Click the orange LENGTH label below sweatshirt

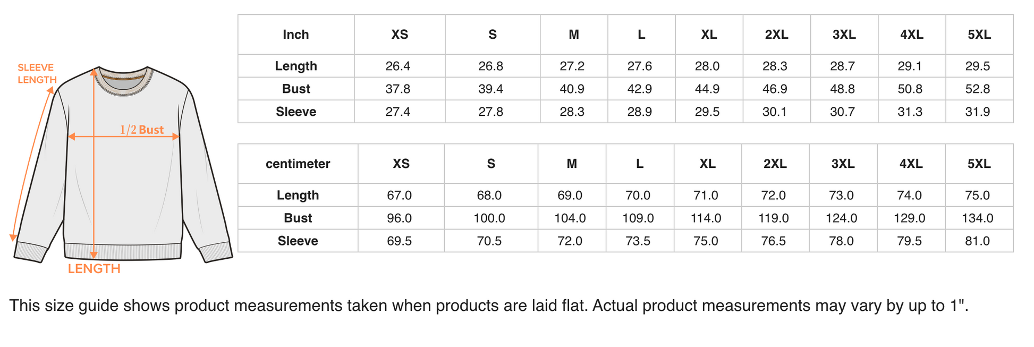[94, 268]
